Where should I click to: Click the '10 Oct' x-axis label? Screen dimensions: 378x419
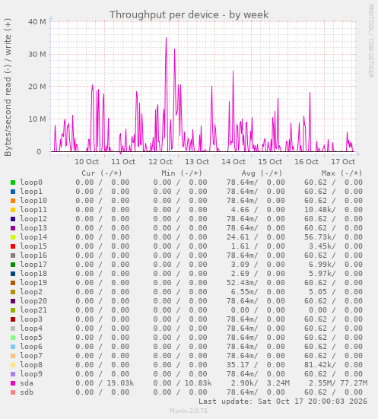[87, 162]
